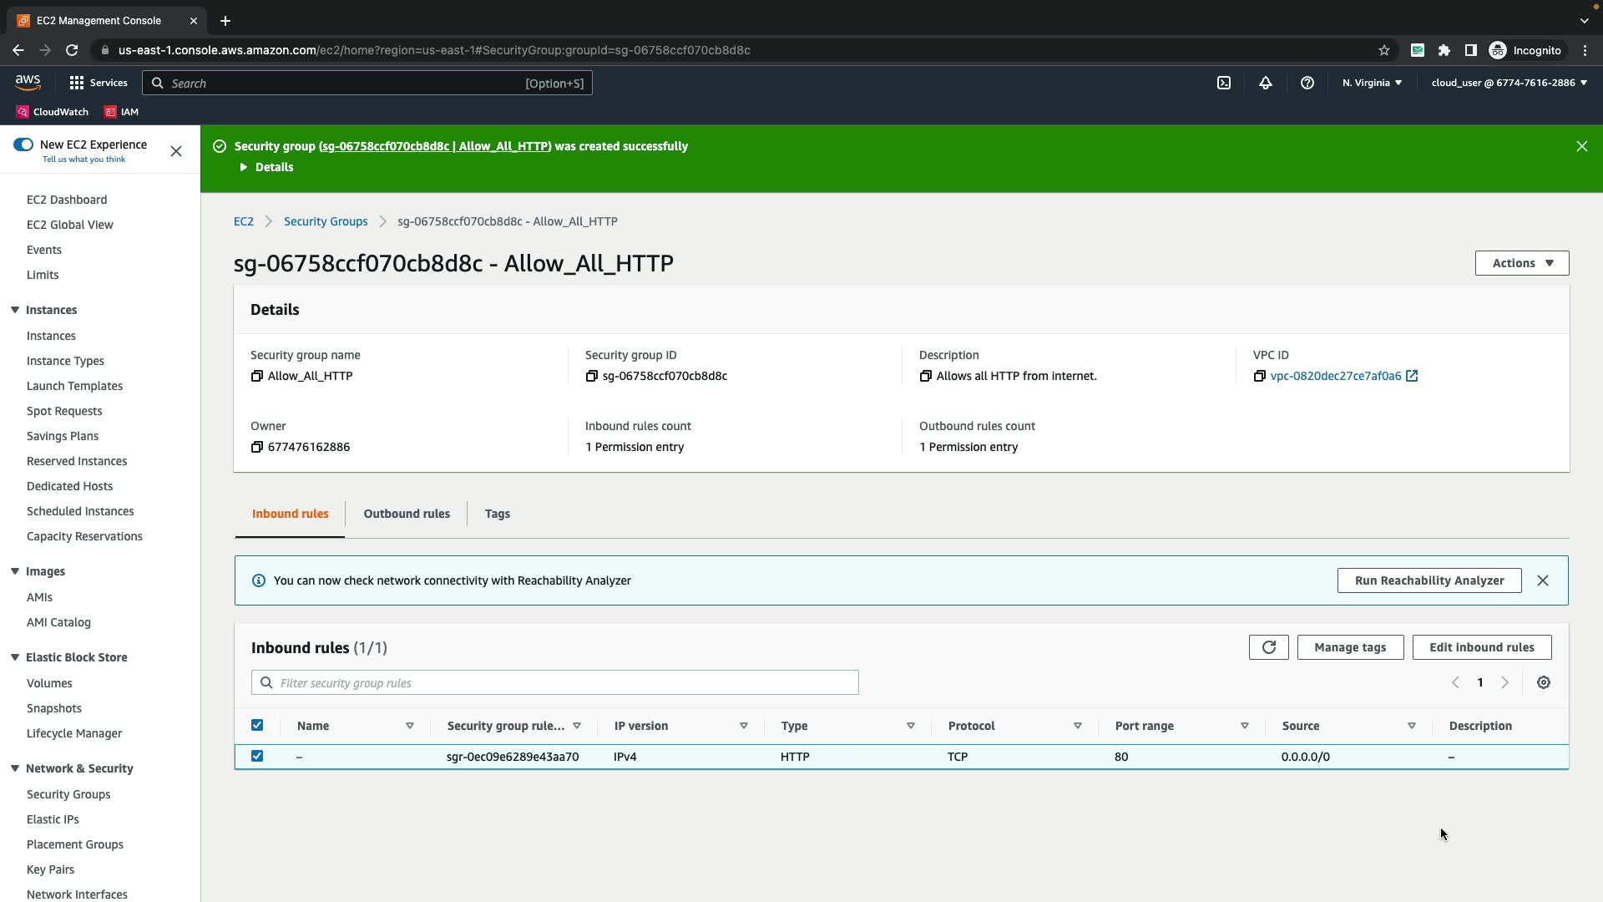Open the N. Virginia region dropdown
Screen dimensions: 1603x902
(x=1371, y=83)
